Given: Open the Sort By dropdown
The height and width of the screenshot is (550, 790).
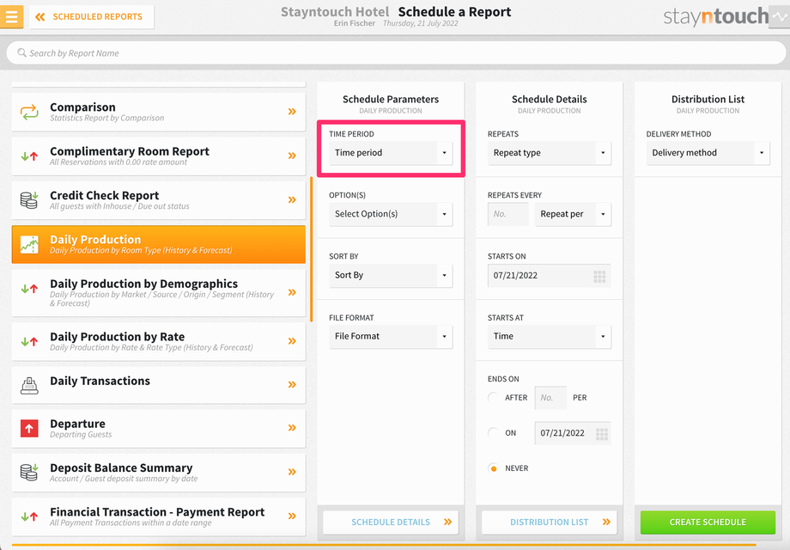Looking at the screenshot, I should (x=391, y=275).
